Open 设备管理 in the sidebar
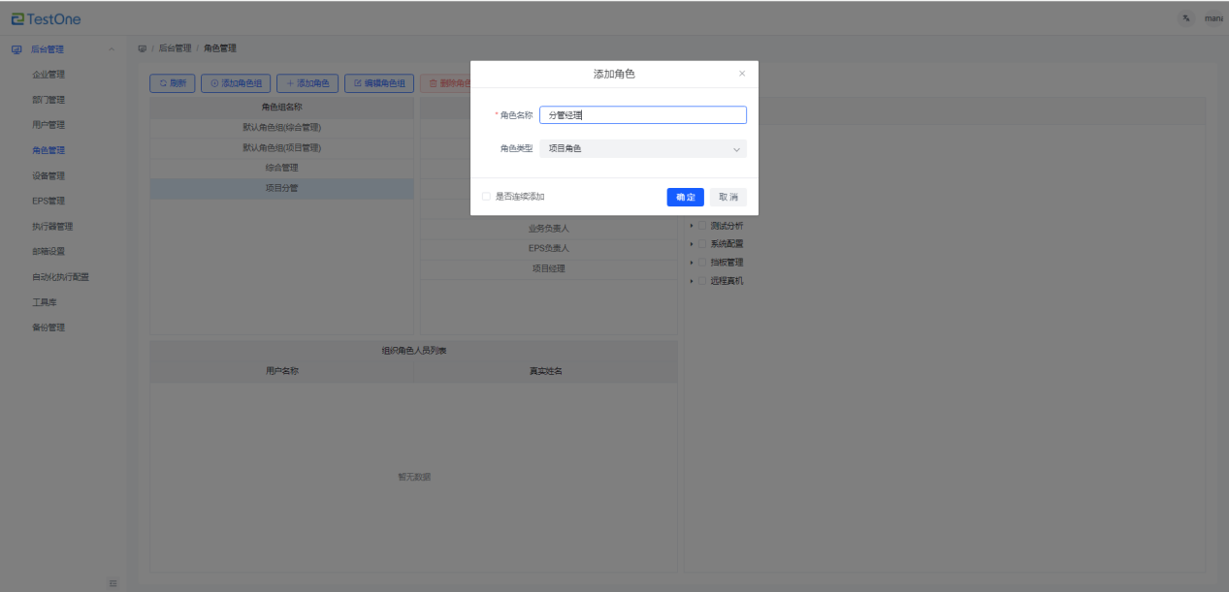1229x592 pixels. pos(49,176)
